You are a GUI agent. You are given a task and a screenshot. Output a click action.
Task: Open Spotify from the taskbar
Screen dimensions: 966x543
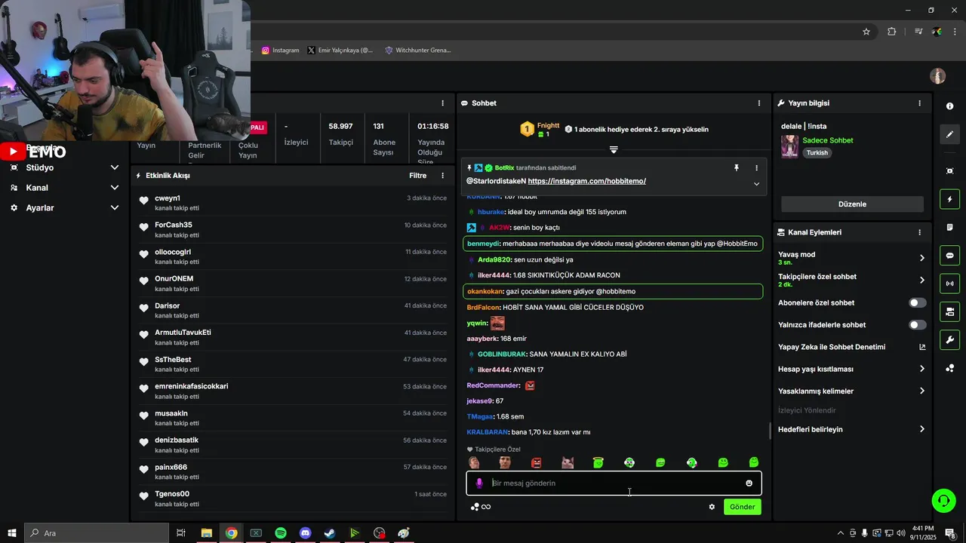pos(281,533)
